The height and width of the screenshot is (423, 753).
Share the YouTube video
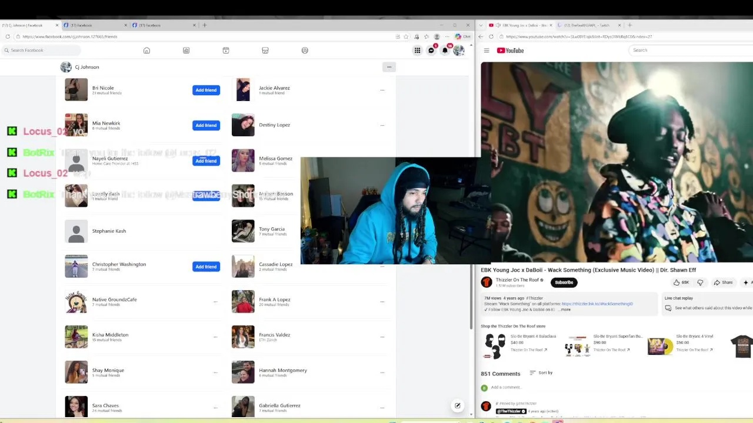point(723,283)
